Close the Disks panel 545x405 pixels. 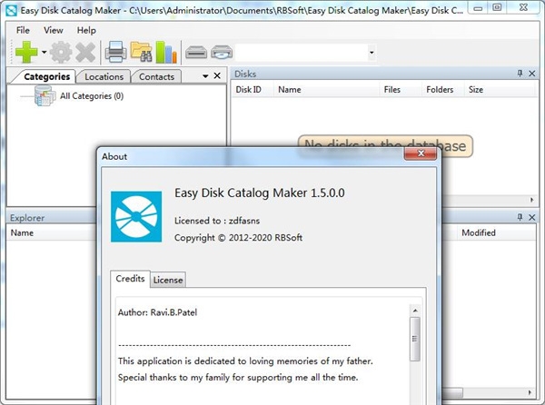531,74
